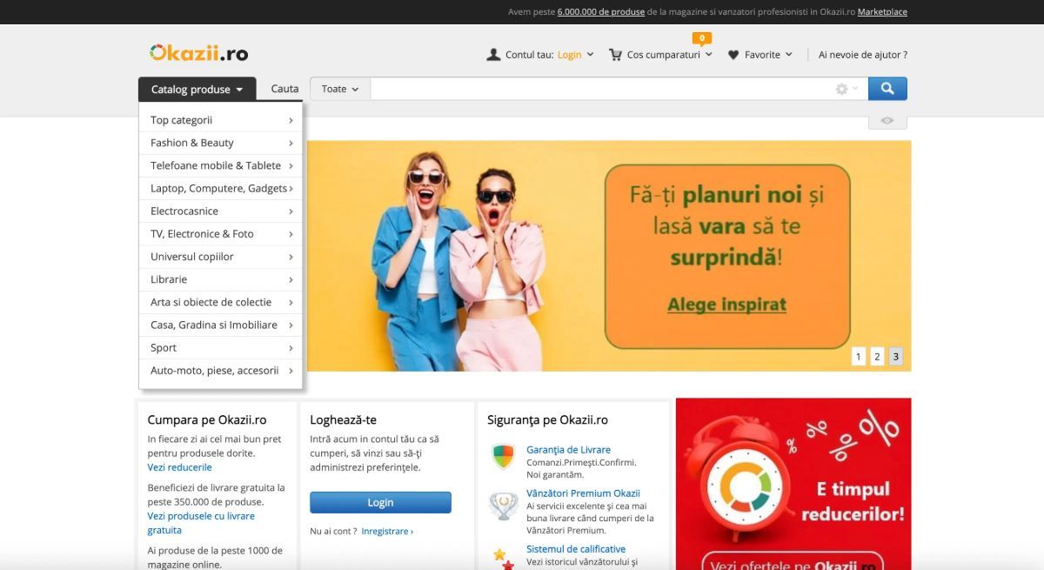Open search settings gear icon
1044x570 pixels.
(x=841, y=89)
